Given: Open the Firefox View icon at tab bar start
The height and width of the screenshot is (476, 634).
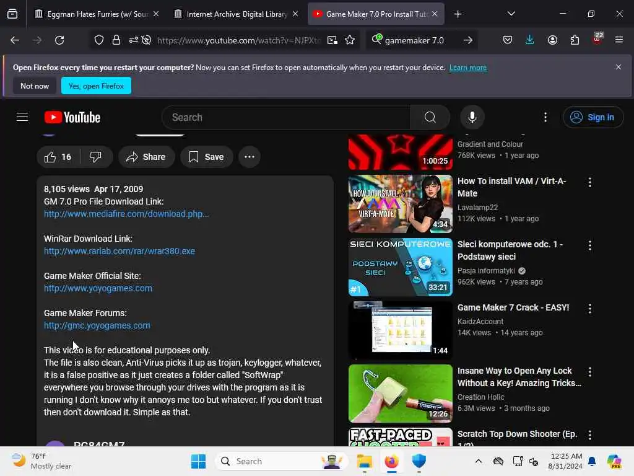Looking at the screenshot, I should tap(12, 14).
